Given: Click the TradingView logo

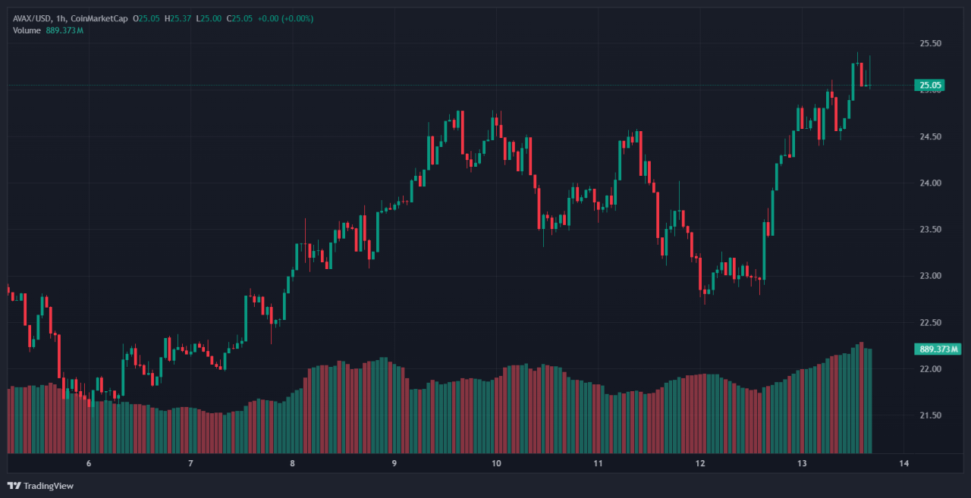Looking at the screenshot, I should [x=40, y=486].
